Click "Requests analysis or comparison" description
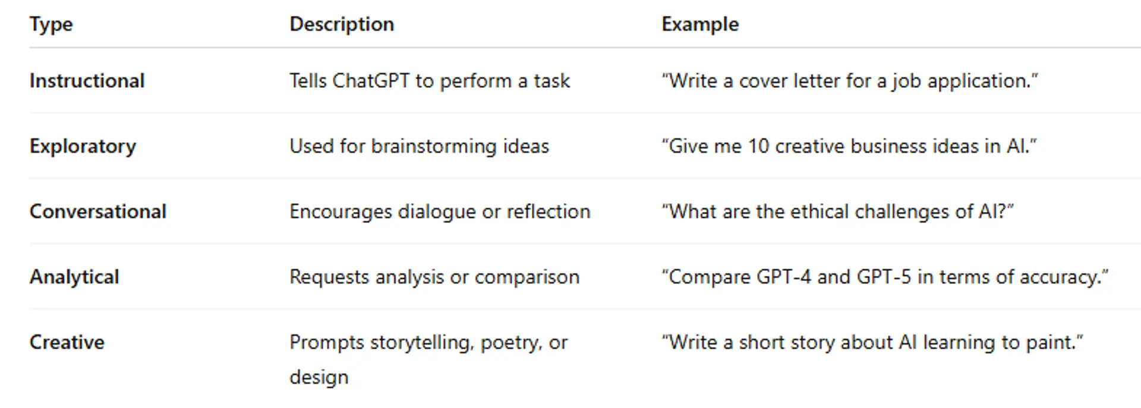 coord(434,277)
